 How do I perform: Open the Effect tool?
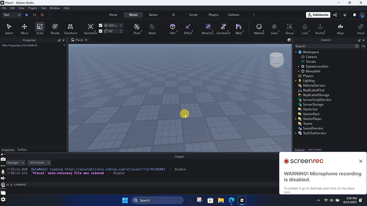(x=188, y=29)
